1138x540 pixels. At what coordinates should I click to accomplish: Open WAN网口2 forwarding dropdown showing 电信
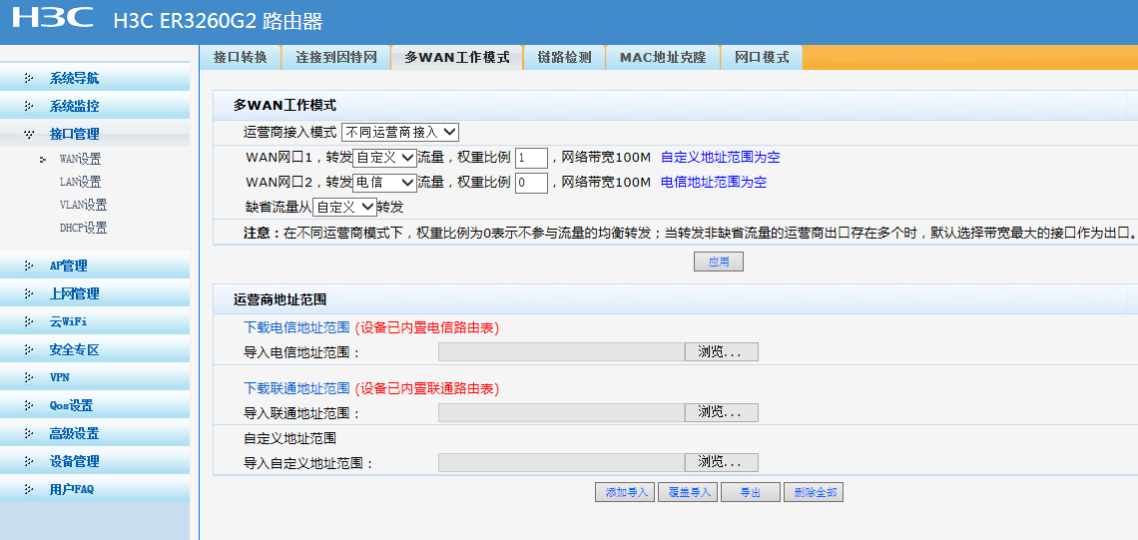tap(384, 183)
